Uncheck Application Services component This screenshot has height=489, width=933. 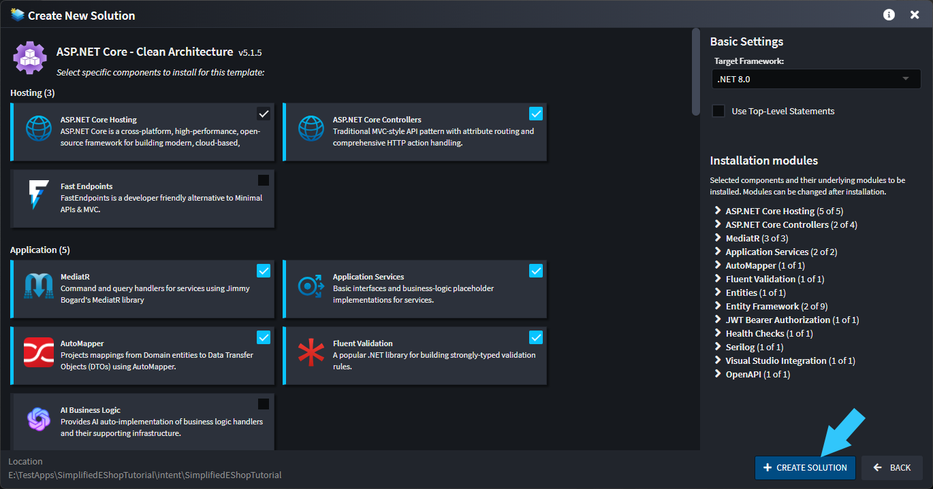tap(536, 271)
